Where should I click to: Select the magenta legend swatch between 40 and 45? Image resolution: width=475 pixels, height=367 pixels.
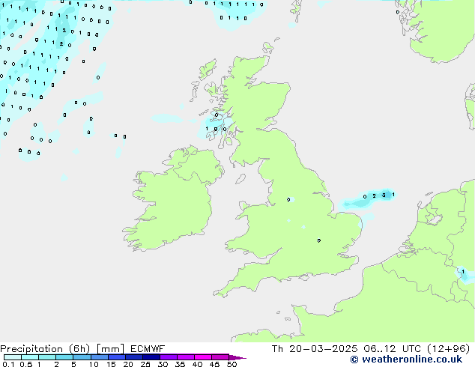[x=203, y=357]
